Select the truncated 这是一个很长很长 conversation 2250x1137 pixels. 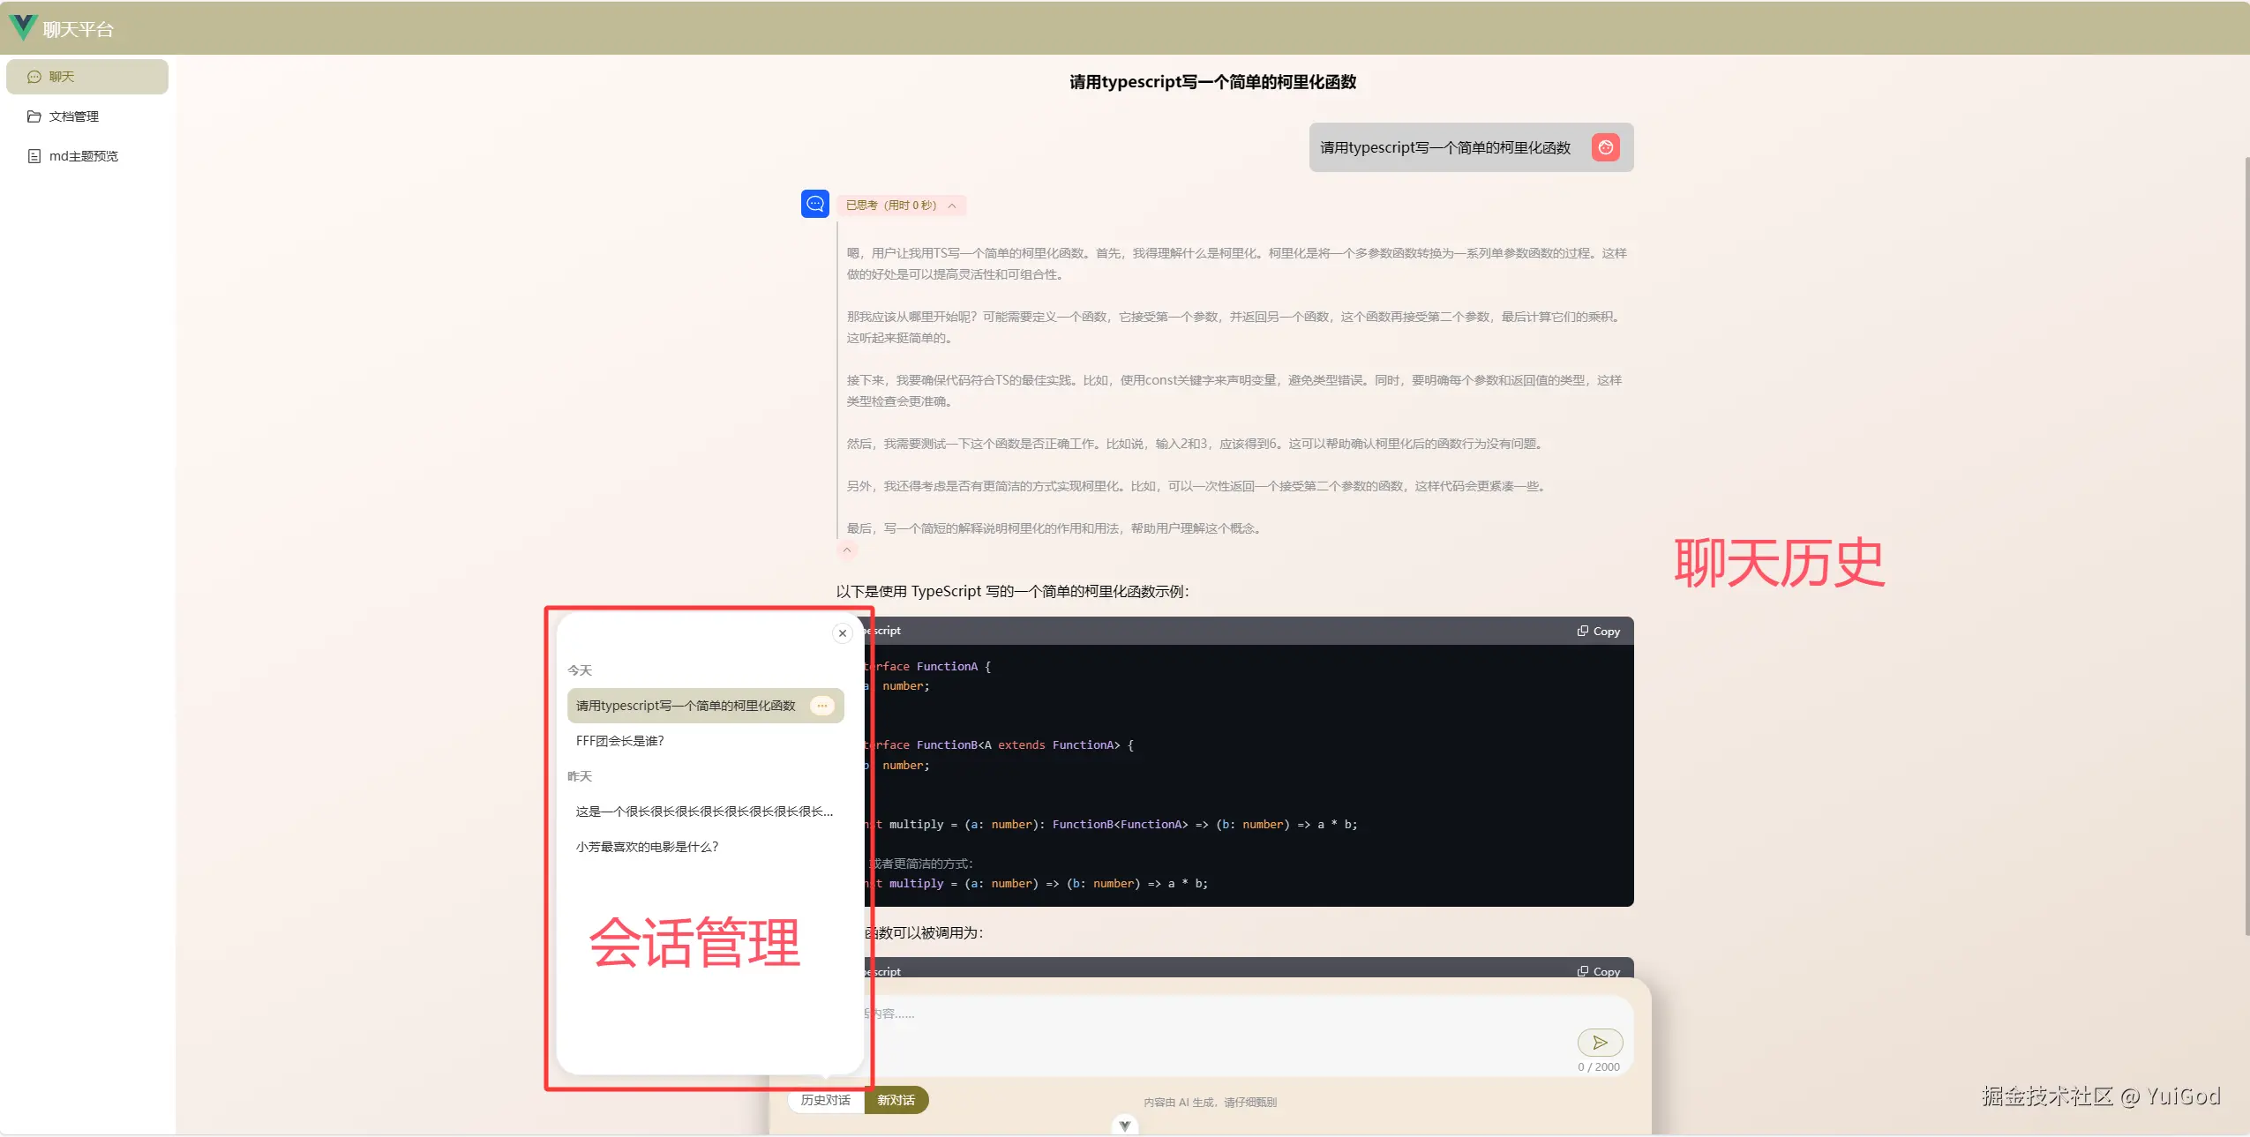(703, 812)
